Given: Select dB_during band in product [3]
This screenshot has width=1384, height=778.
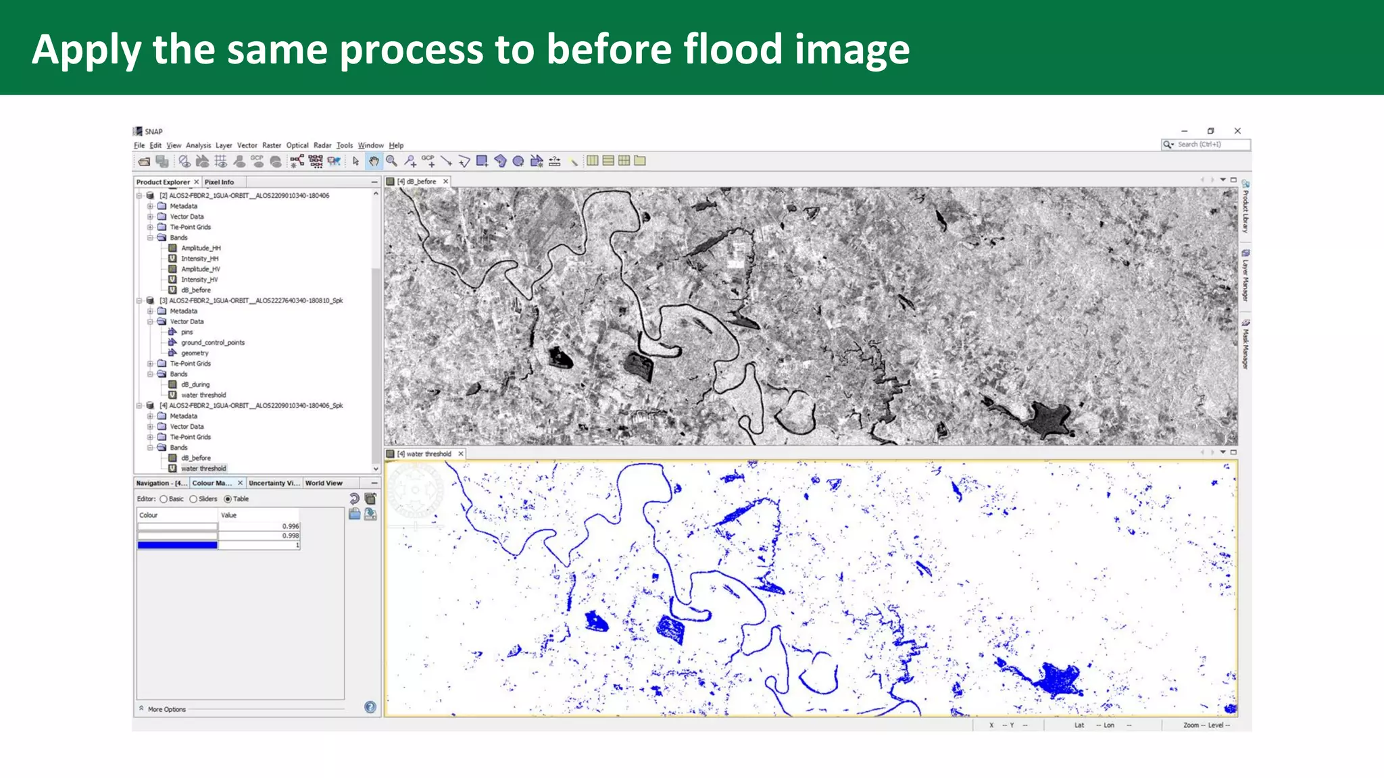Looking at the screenshot, I should pos(195,385).
